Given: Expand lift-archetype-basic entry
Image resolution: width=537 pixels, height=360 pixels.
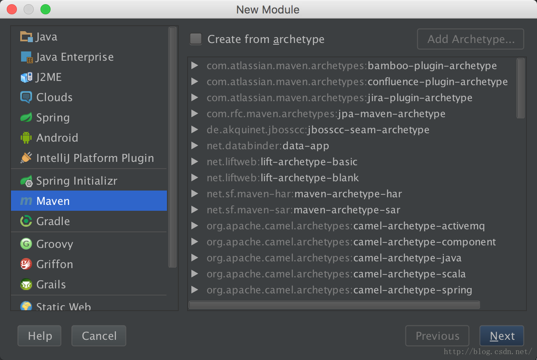Looking at the screenshot, I should pos(194,161).
